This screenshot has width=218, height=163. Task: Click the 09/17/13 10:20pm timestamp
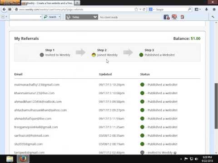[112, 85]
